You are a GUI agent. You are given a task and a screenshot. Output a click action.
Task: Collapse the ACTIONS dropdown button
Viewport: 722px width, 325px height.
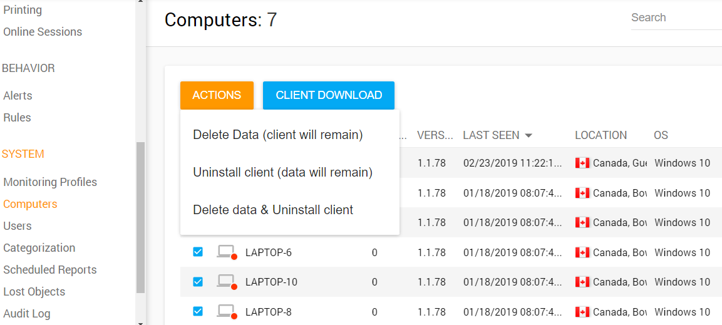(217, 95)
